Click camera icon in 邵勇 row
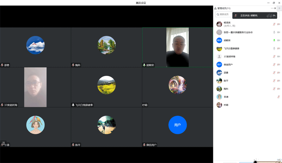 click(278, 73)
